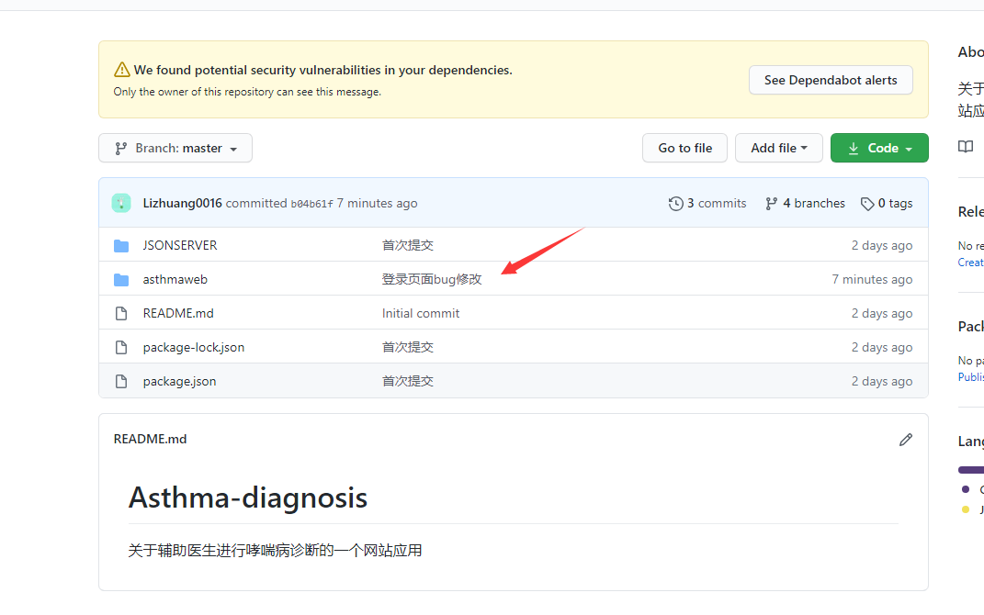Expand the Add file dropdown
The height and width of the screenshot is (615, 984).
click(779, 148)
